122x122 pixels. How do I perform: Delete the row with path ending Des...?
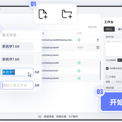coord(98,40)
